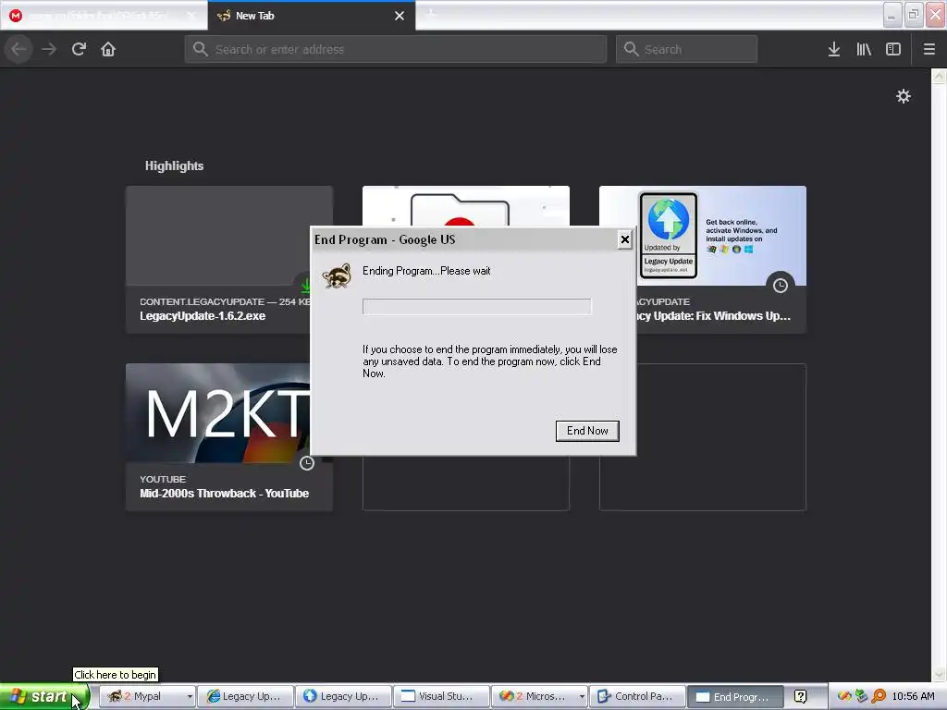Open the Mid-2000s Throwback - YouTube highlight
Viewport: 947px width, 710px height.
[229, 437]
